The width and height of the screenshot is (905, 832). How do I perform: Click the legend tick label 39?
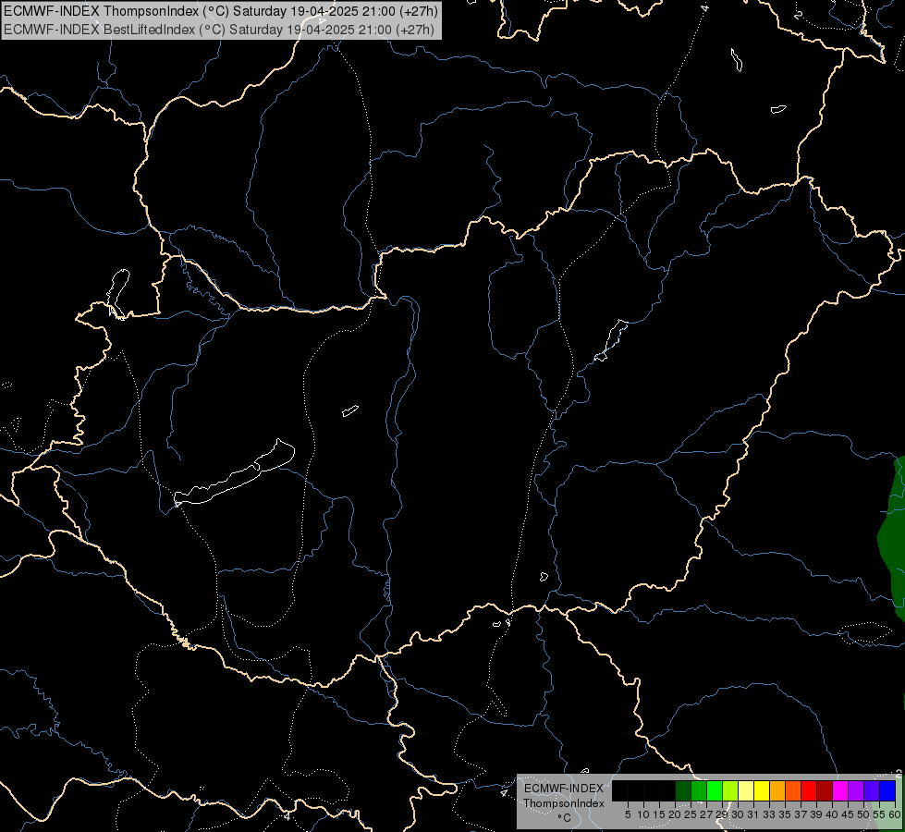[x=816, y=814]
